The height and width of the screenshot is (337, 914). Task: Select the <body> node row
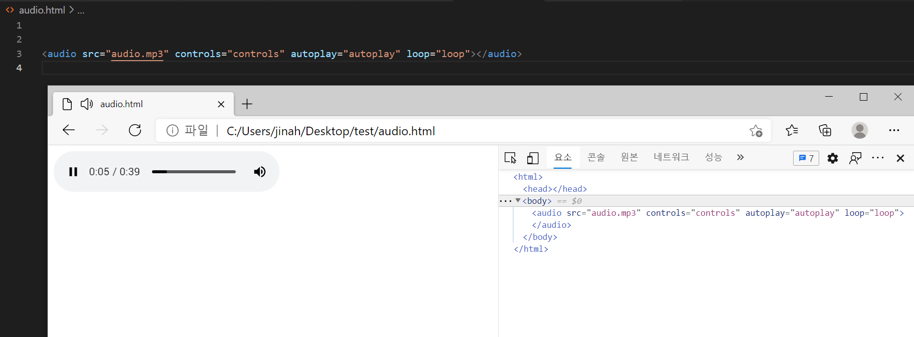pos(706,201)
